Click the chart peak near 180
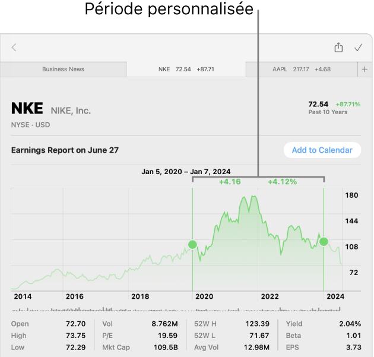374x357 pixels. [x=254, y=196]
